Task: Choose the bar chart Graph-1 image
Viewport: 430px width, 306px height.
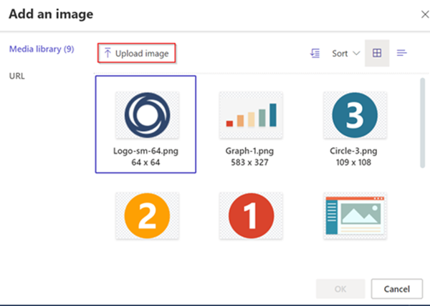Action: (251, 114)
